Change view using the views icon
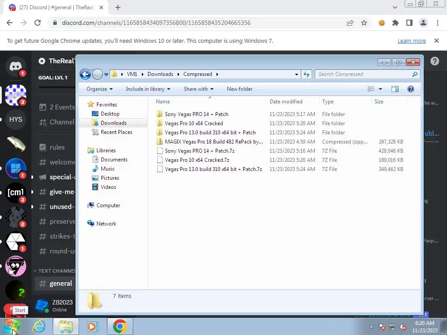 point(371,89)
